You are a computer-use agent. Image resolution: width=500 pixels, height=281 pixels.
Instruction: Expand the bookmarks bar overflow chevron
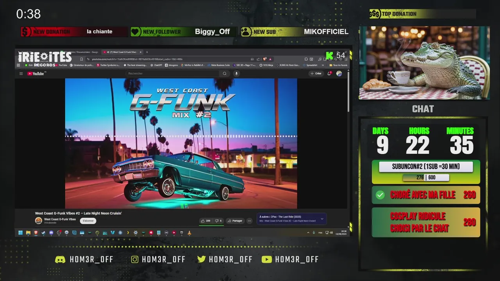[x=323, y=65]
